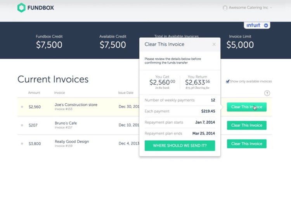Select Bruno's Cafe invoice name
Image resolution: width=291 pixels, height=200 pixels.
click(x=66, y=123)
